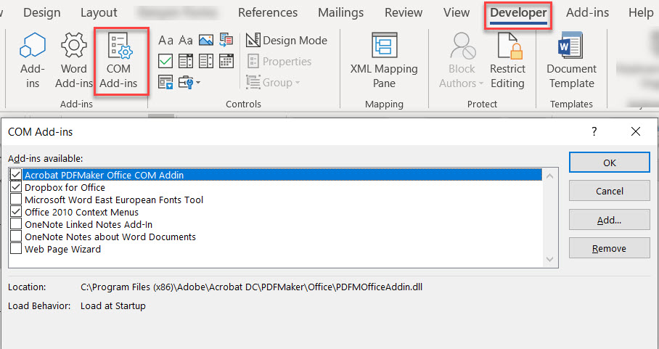Switch to the Design tab
The image size is (659, 349).
(x=41, y=12)
